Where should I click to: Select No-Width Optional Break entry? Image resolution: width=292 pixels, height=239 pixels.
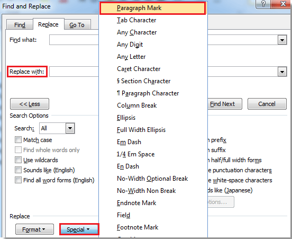(153, 179)
